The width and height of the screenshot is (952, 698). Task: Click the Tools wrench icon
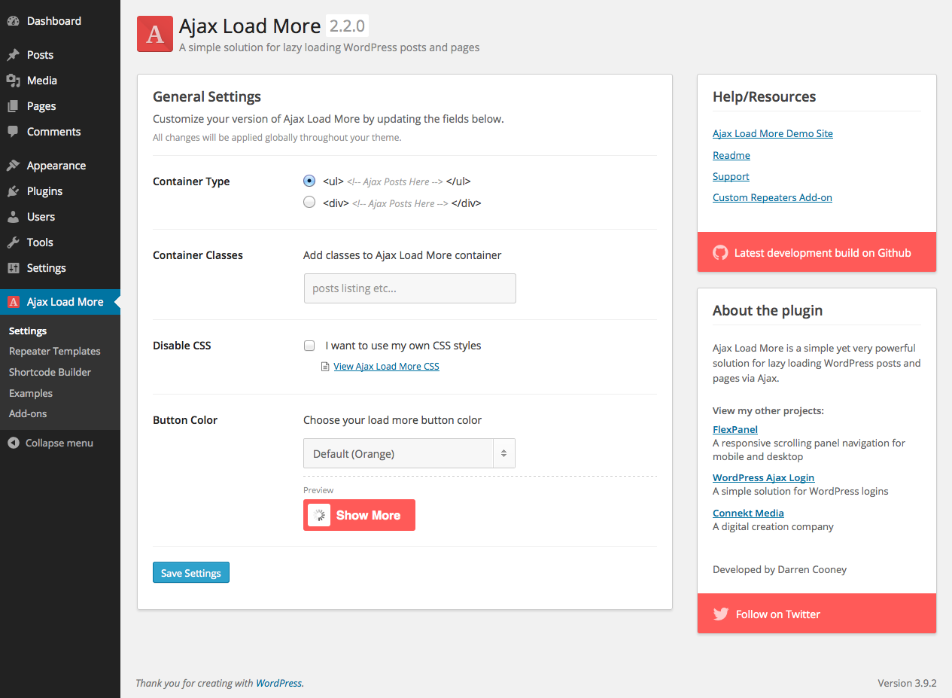13,242
